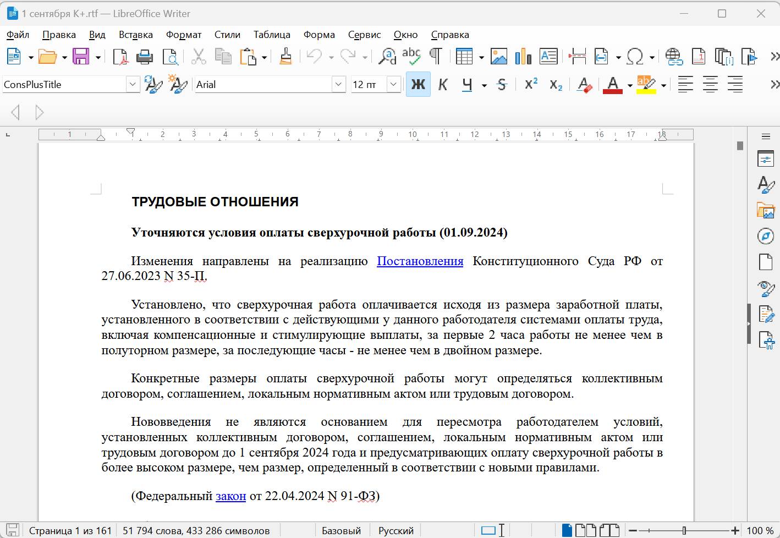Open a file with the folder icon

click(47, 56)
